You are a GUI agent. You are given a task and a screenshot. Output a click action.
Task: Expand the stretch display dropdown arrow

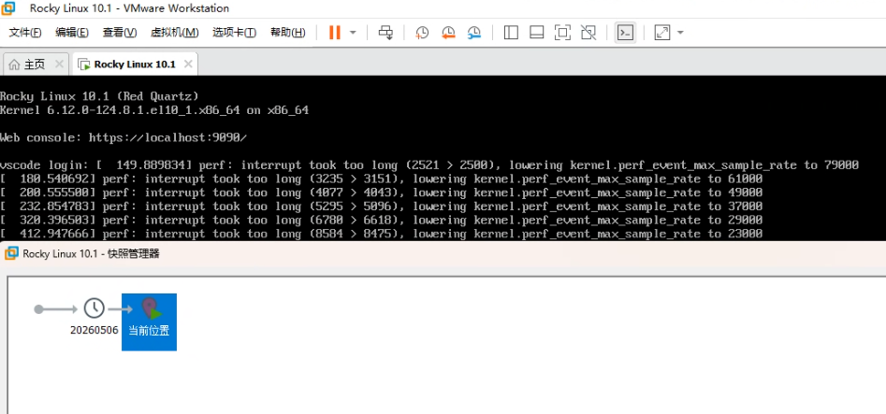pos(680,33)
